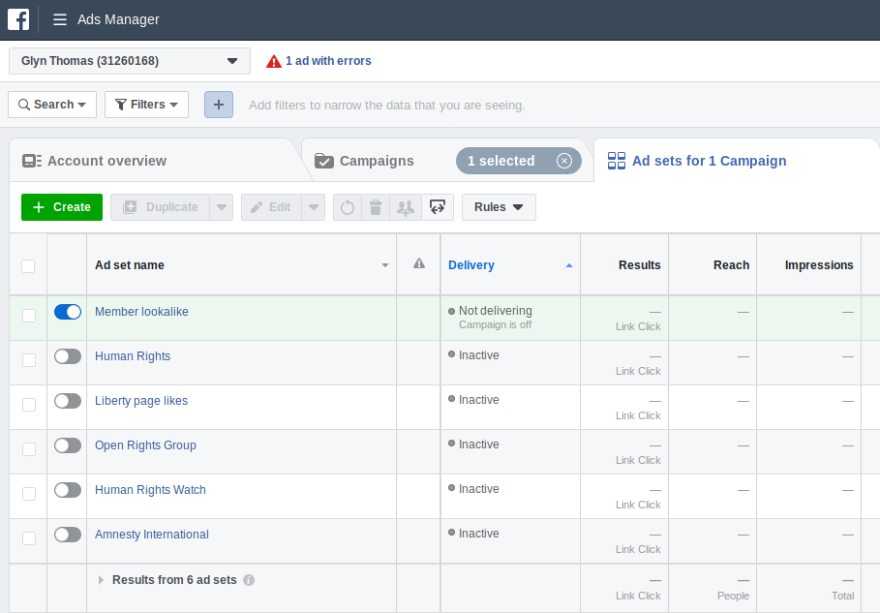
Task: Turn off the Member lookalike toggle
Action: [68, 312]
